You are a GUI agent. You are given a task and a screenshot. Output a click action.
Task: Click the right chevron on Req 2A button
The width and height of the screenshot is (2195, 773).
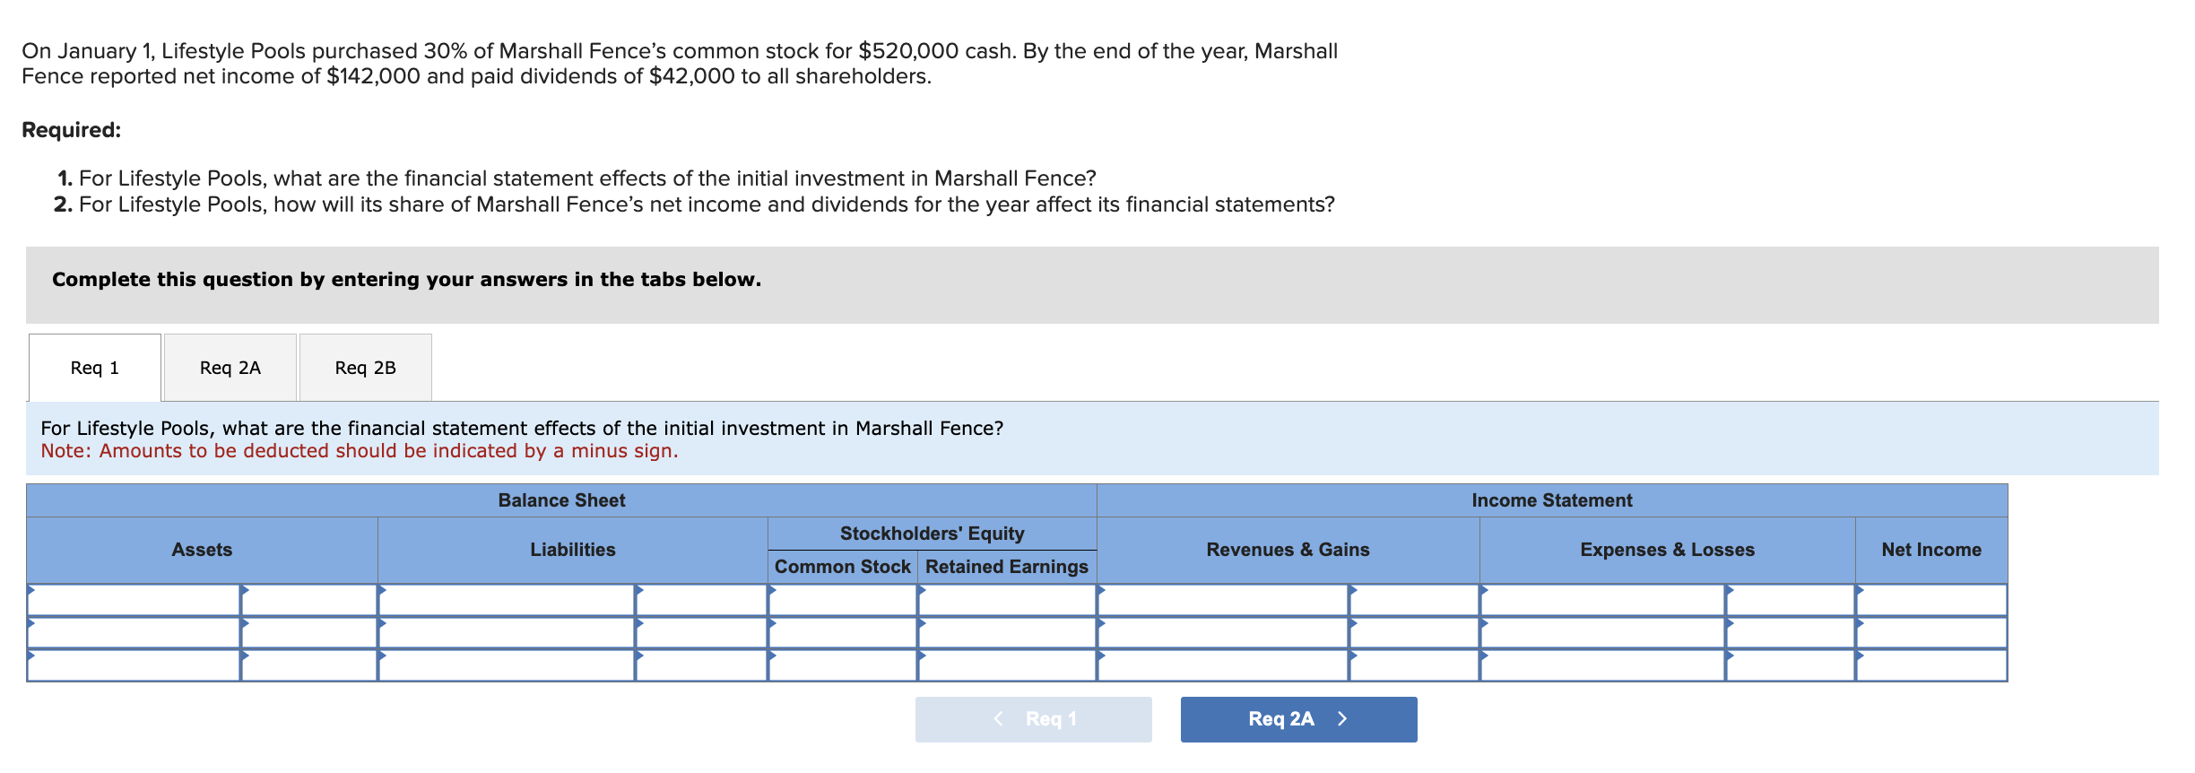1342,719
